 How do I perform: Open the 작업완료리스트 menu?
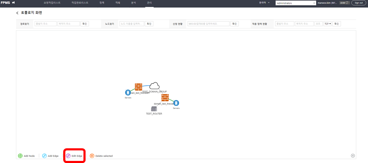tap(80, 3)
